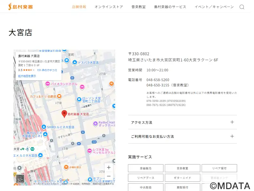Open the search magnifier icon
This screenshot has width=254, height=191.
242,7
